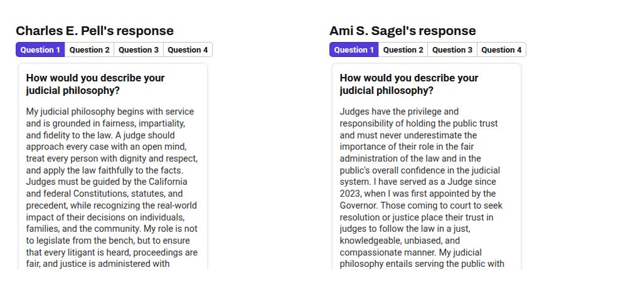The image size is (640, 285).
Task: Click the line "Governor. Those coming to court to seek"
Action: click(421, 205)
